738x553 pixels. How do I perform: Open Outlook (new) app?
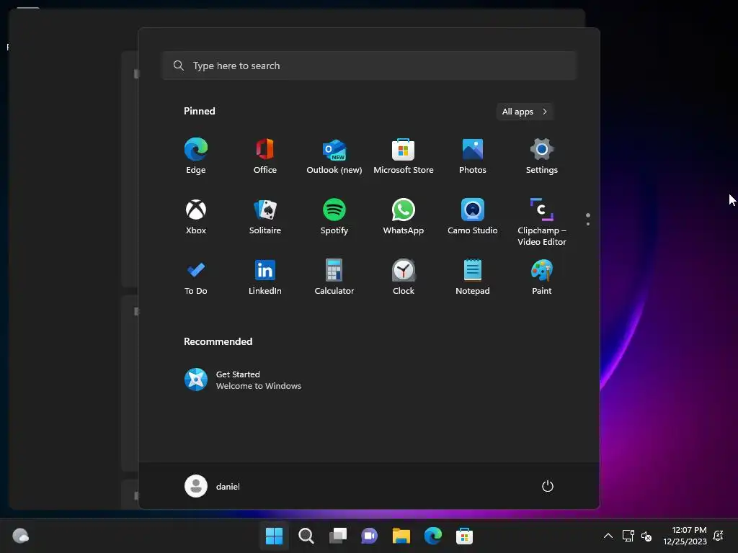(334, 156)
